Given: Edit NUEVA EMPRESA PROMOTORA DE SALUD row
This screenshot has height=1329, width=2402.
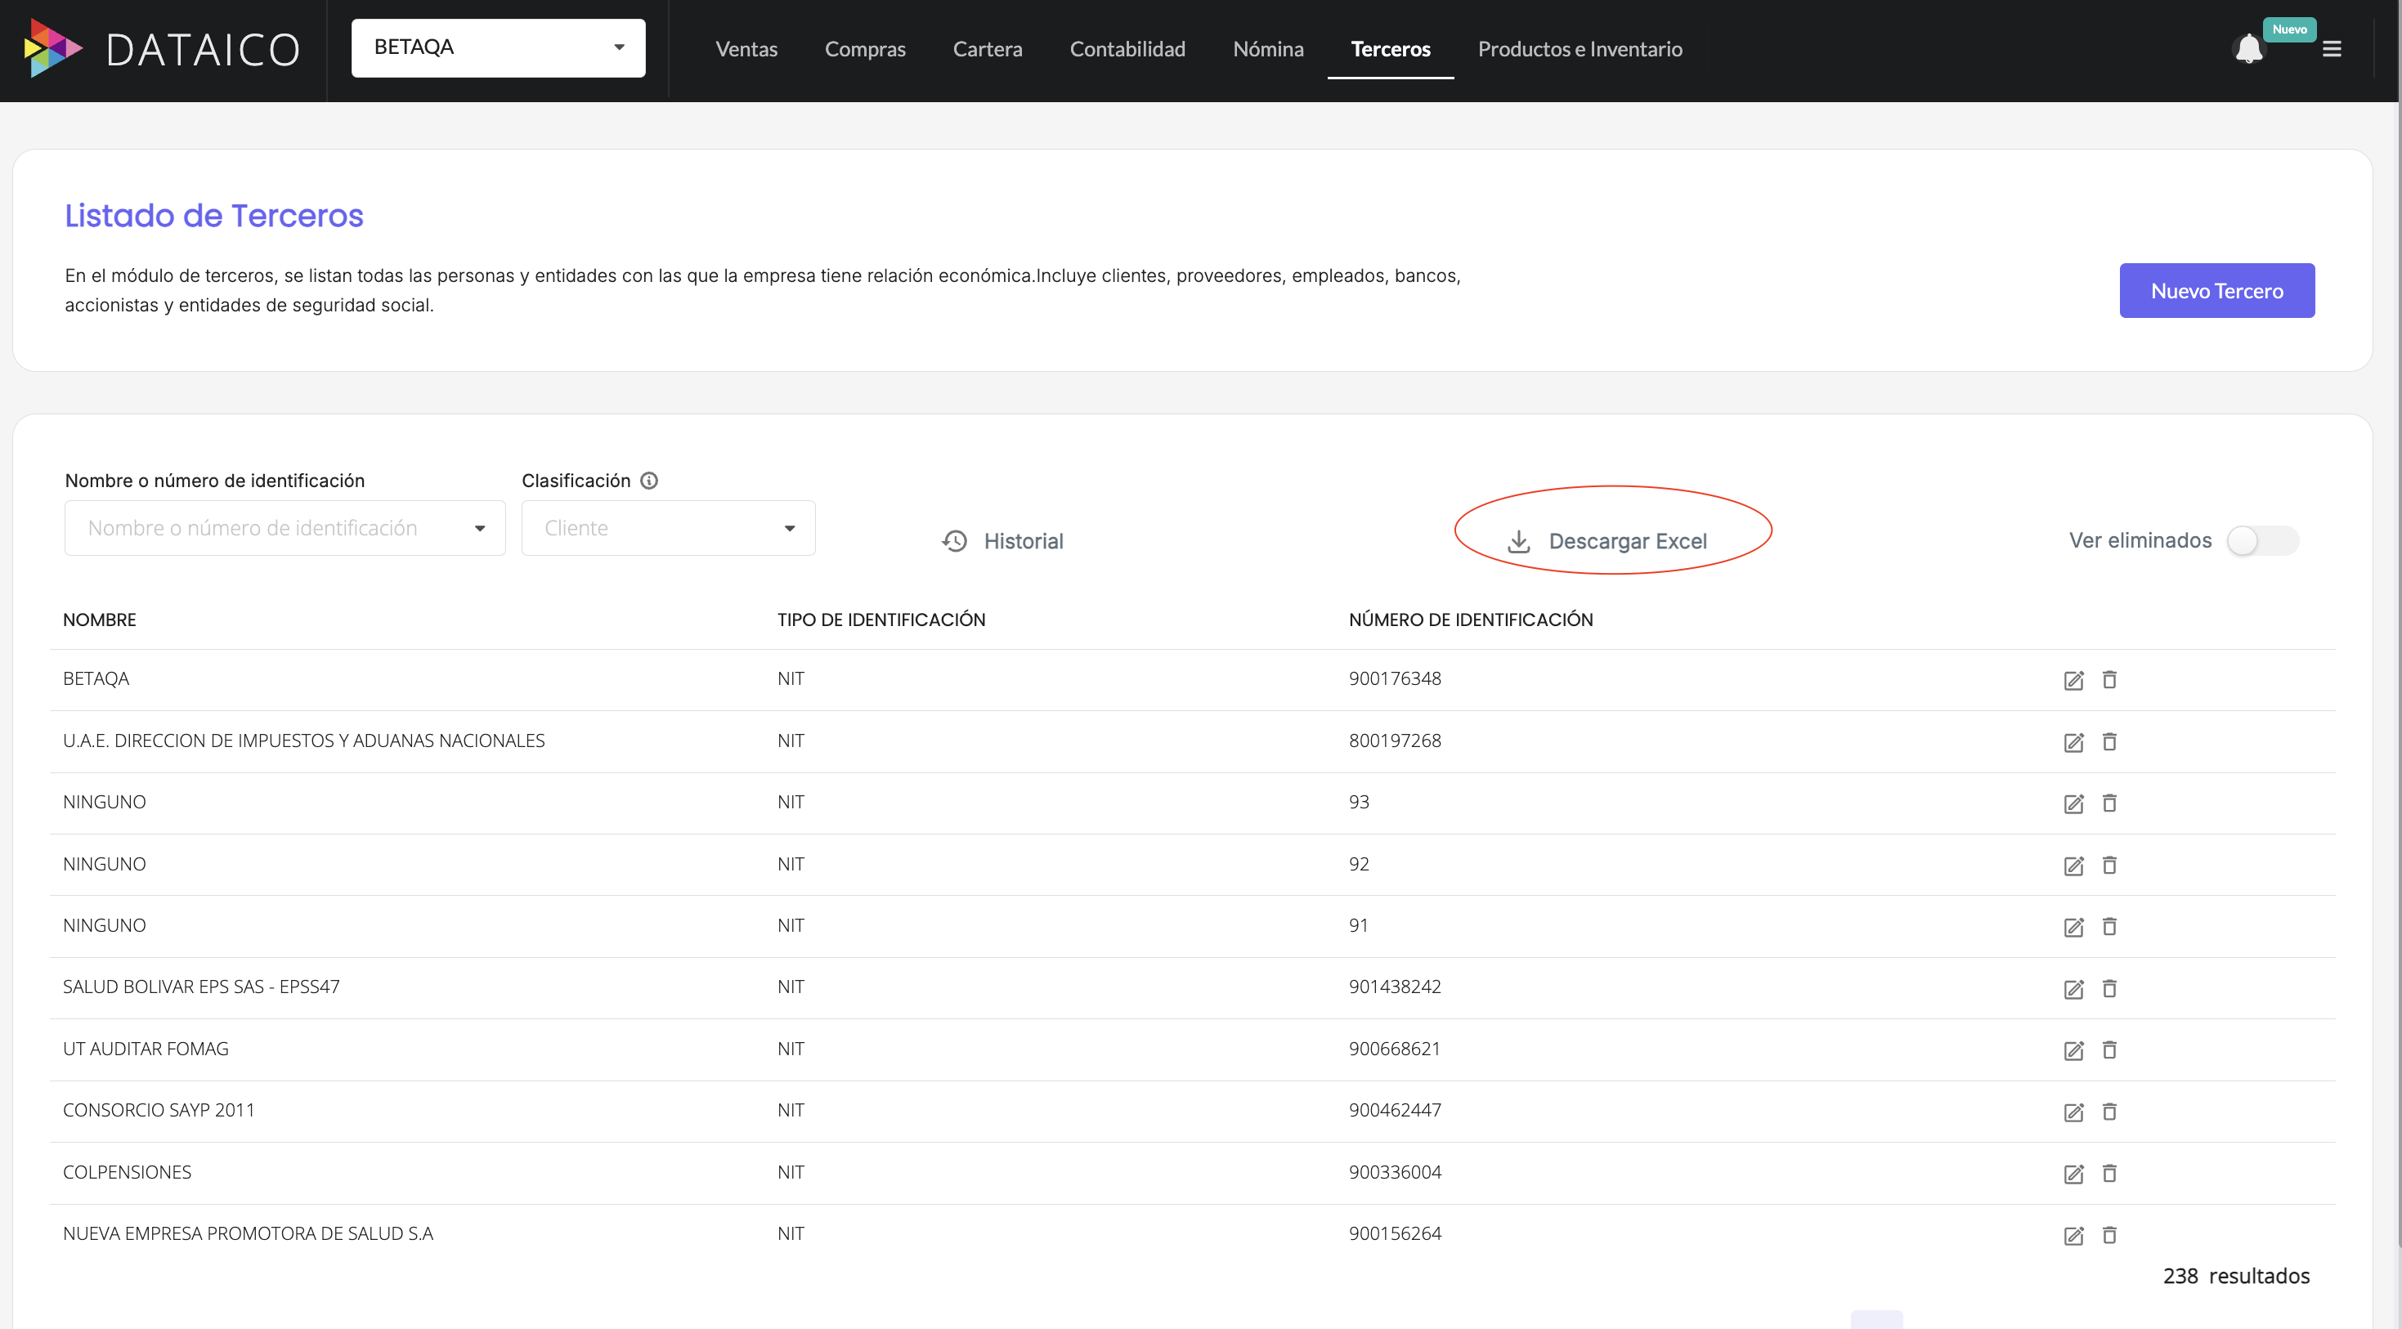Looking at the screenshot, I should pyautogui.click(x=2074, y=1236).
